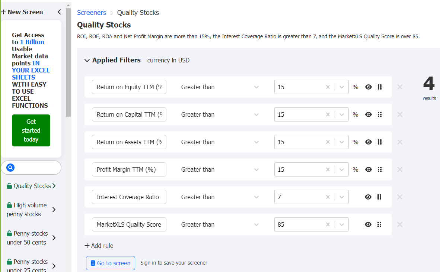Toggle visibility with the eye icon on Return on Equity TTM
Screen dimensions: 440x272
[368, 87]
